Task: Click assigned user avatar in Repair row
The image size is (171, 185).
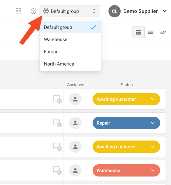Action: [x=75, y=123]
